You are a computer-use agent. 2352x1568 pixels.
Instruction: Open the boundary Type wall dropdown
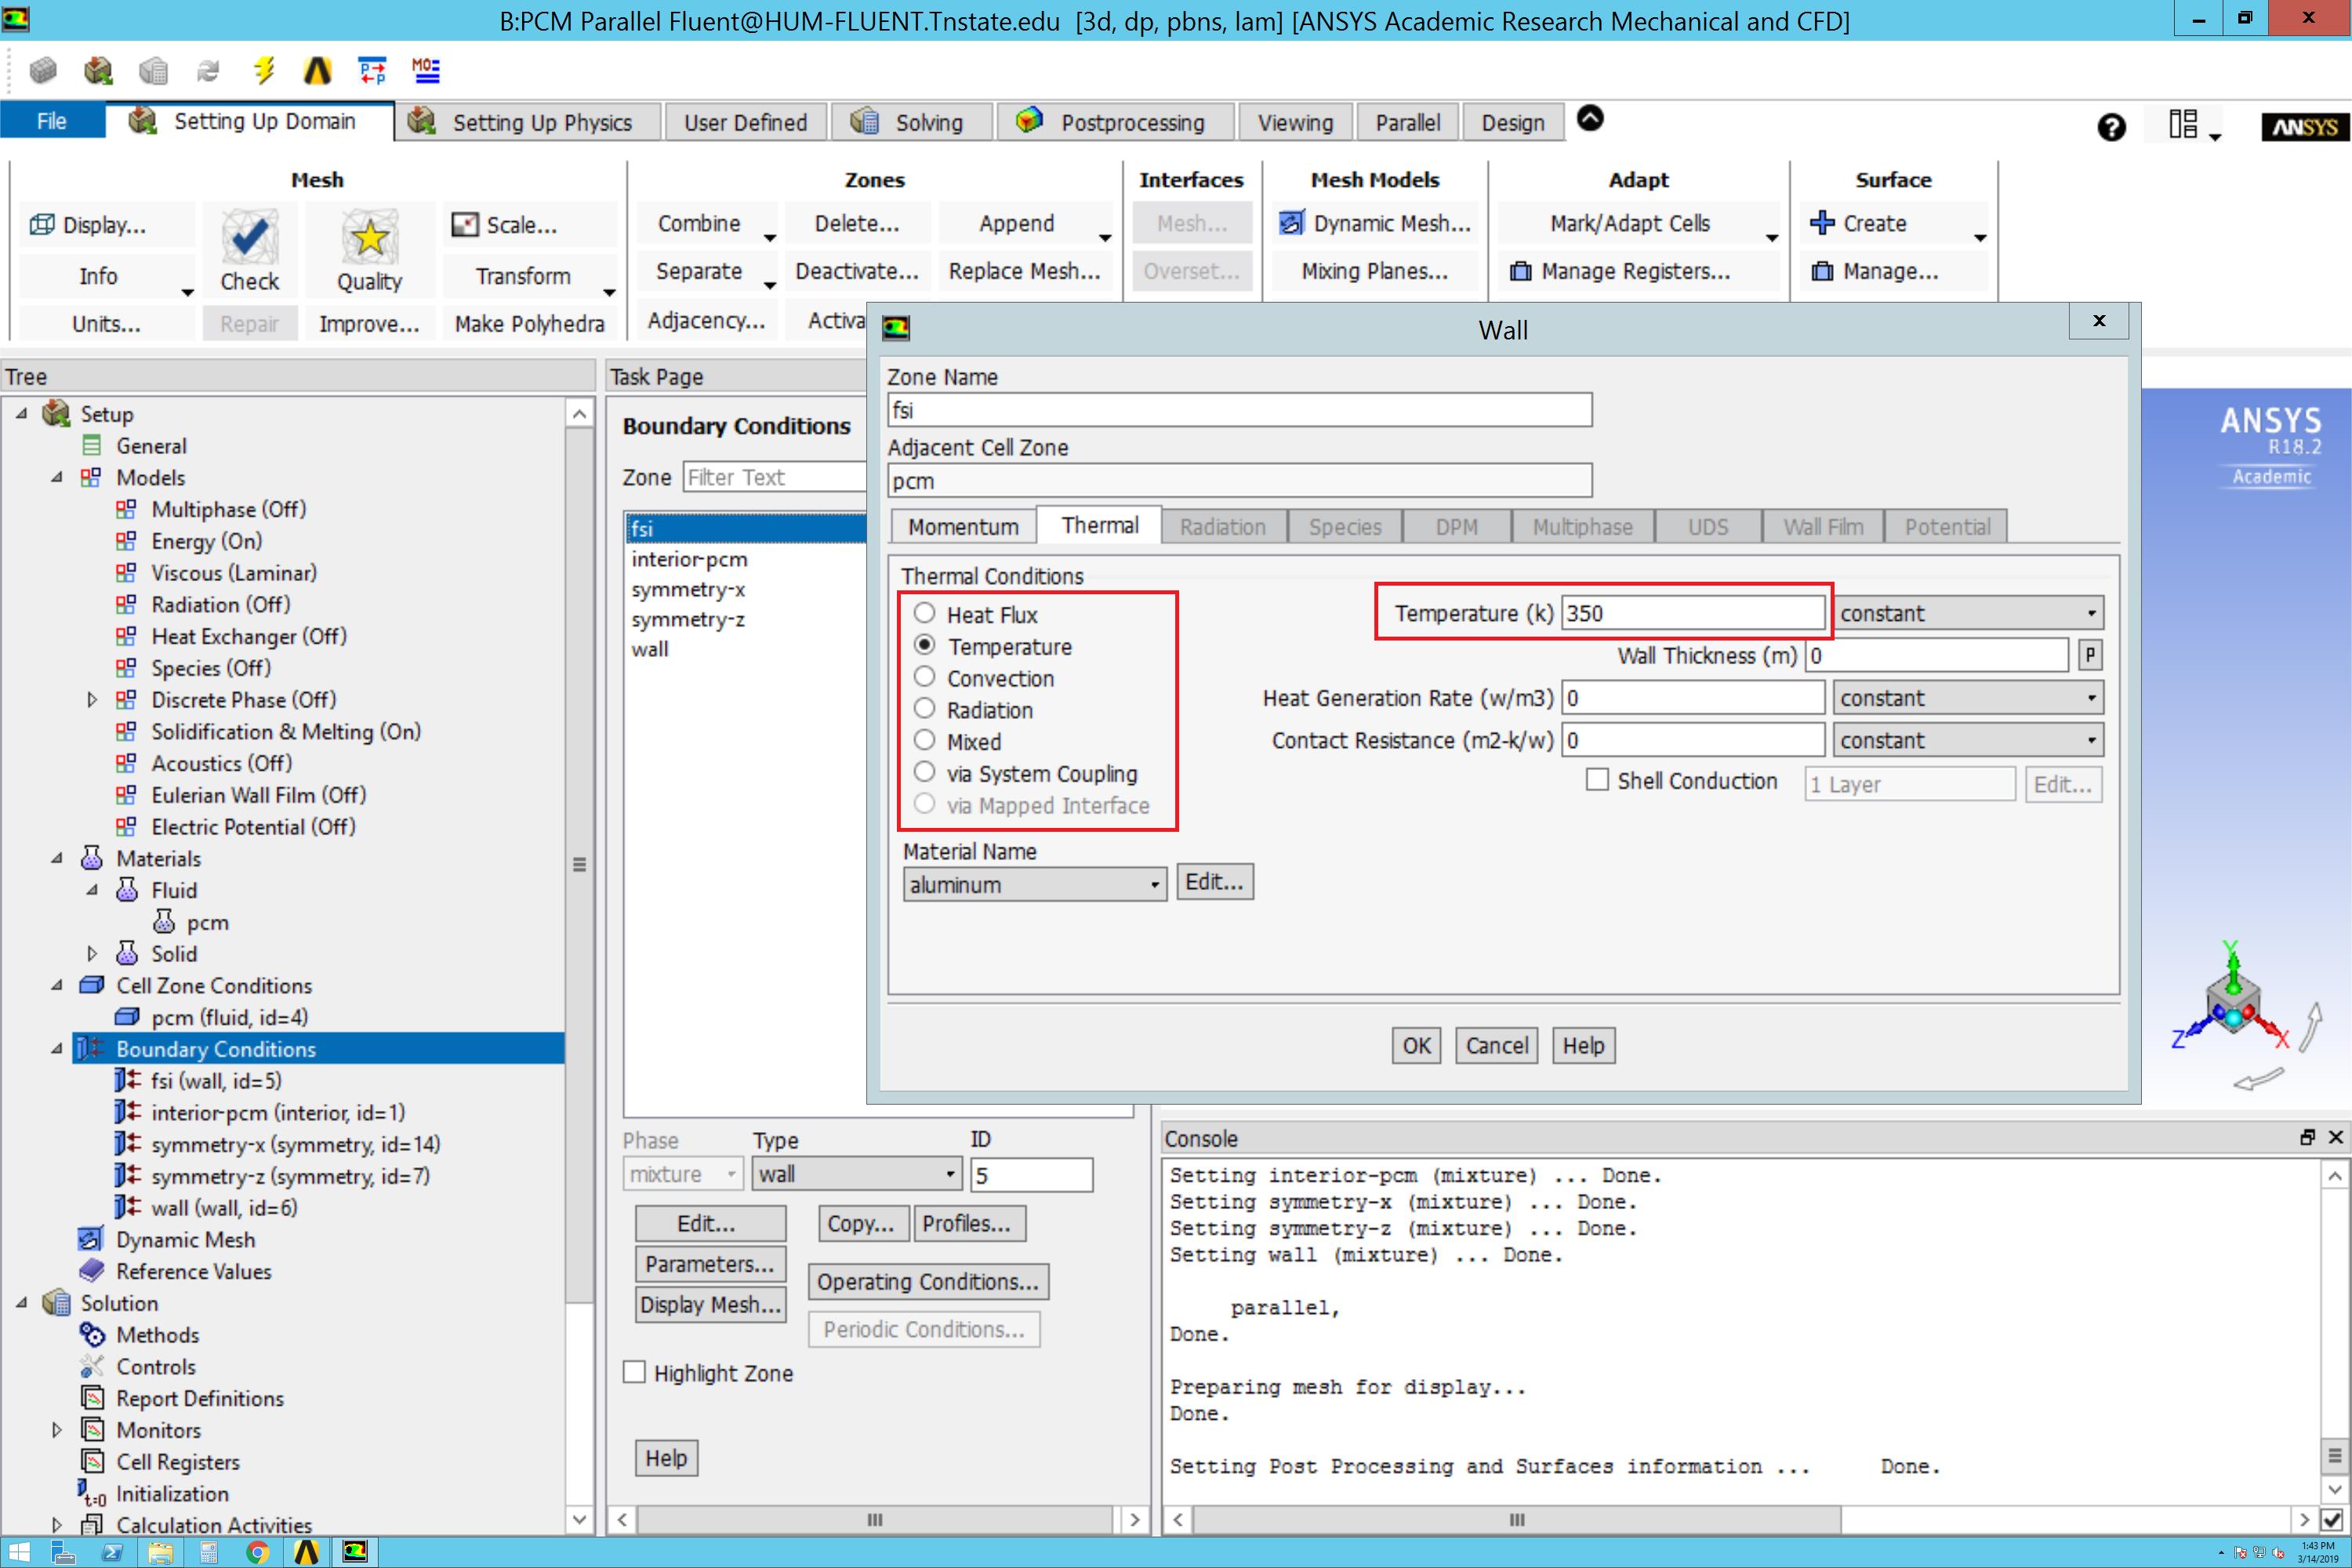[857, 1173]
